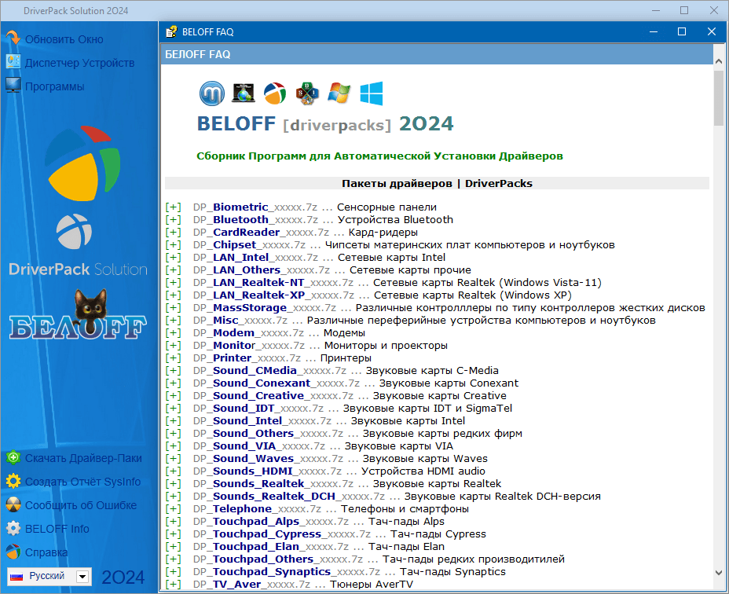Click the yellow gear SysInfo icon
The height and width of the screenshot is (594, 729).
13,482
